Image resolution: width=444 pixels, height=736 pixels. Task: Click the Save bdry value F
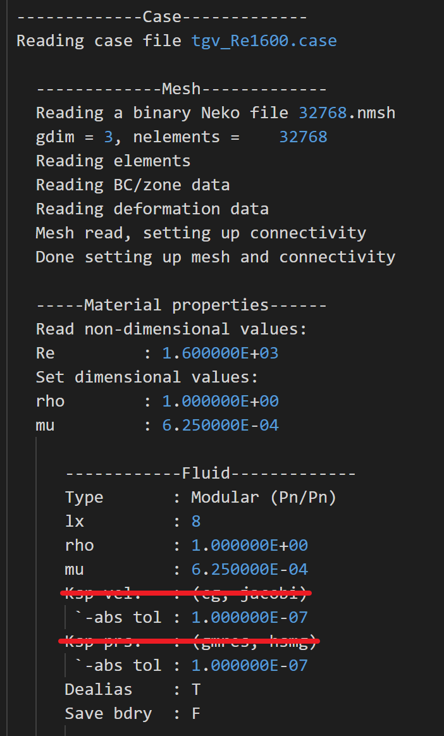196,714
